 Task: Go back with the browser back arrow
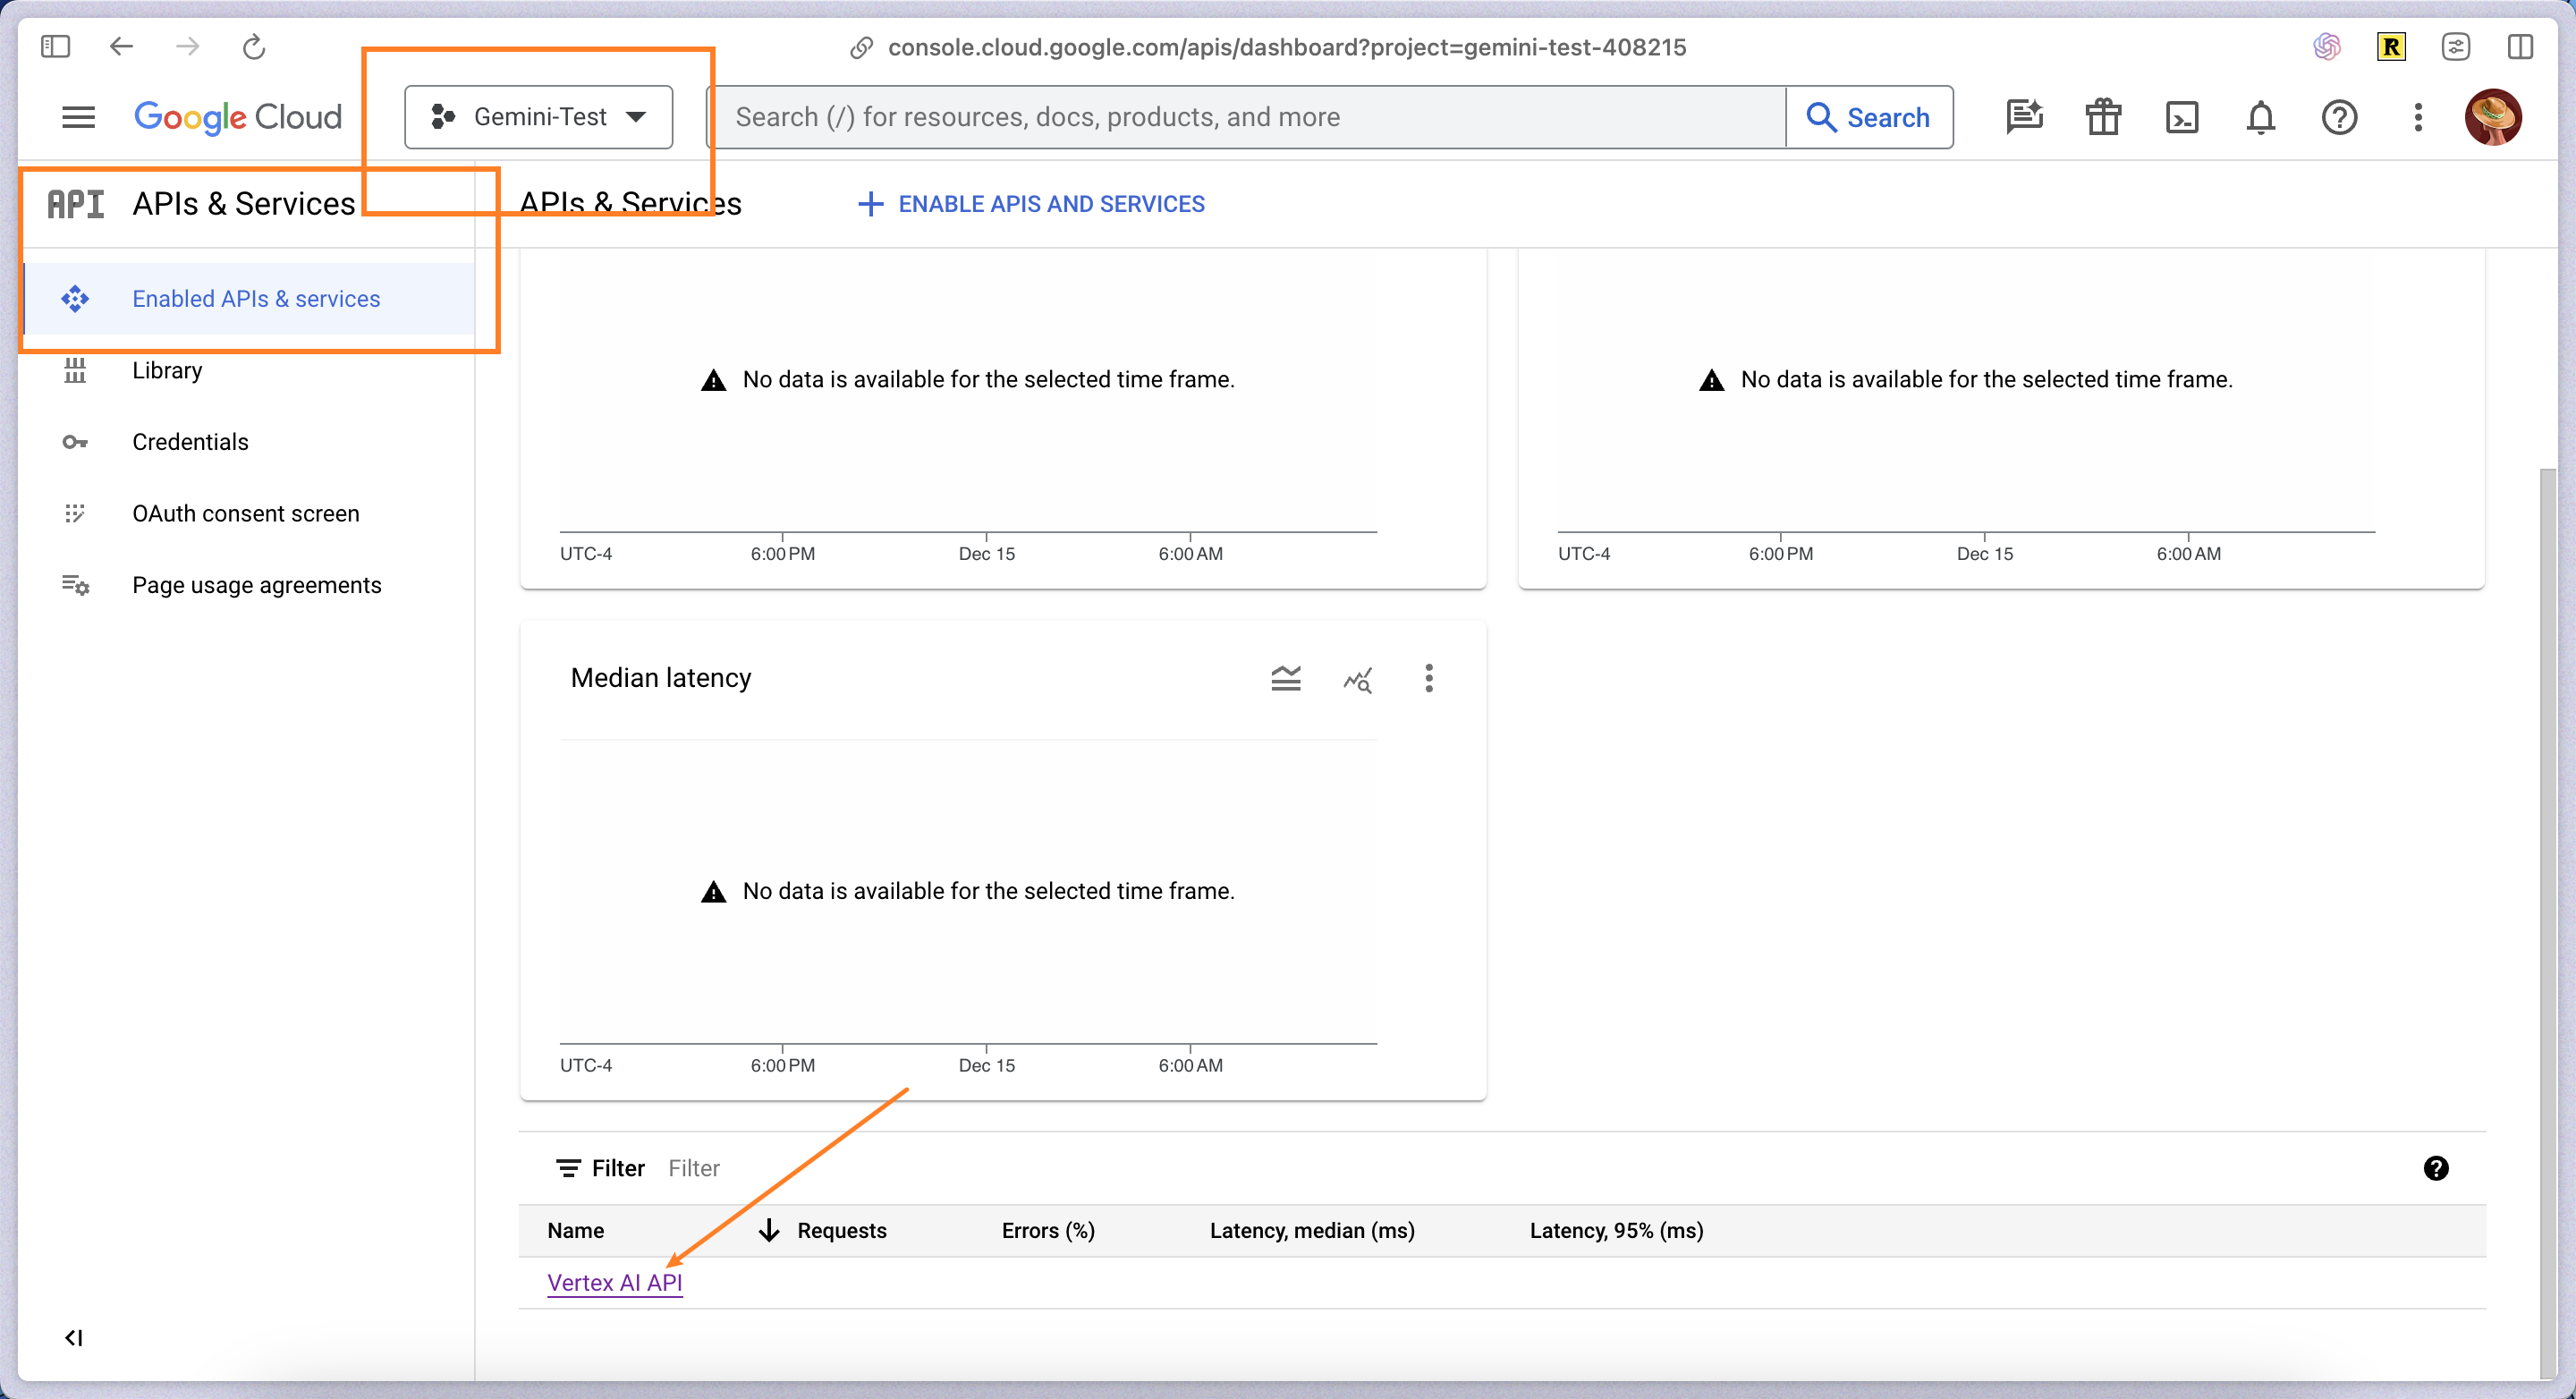point(121,46)
